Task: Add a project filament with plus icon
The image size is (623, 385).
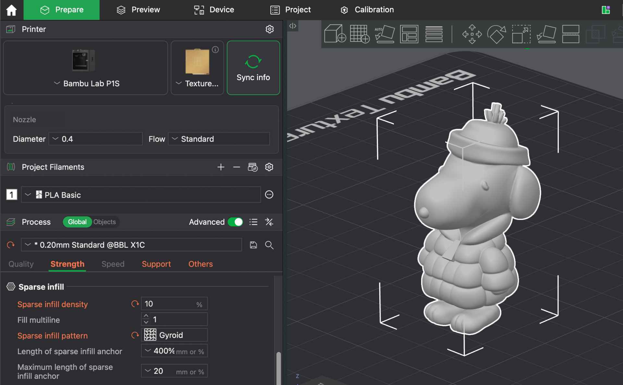Action: (221, 167)
